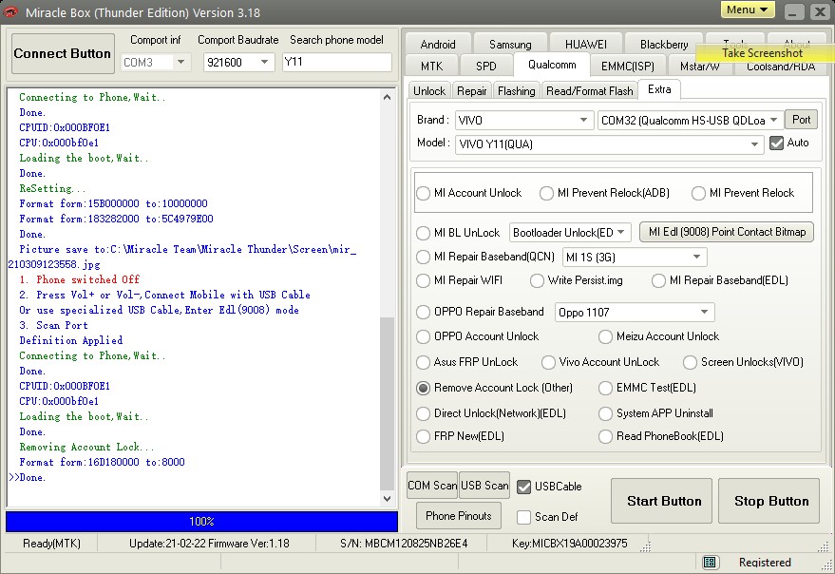
Task: Open the Flashing sub-tab
Action: click(516, 91)
